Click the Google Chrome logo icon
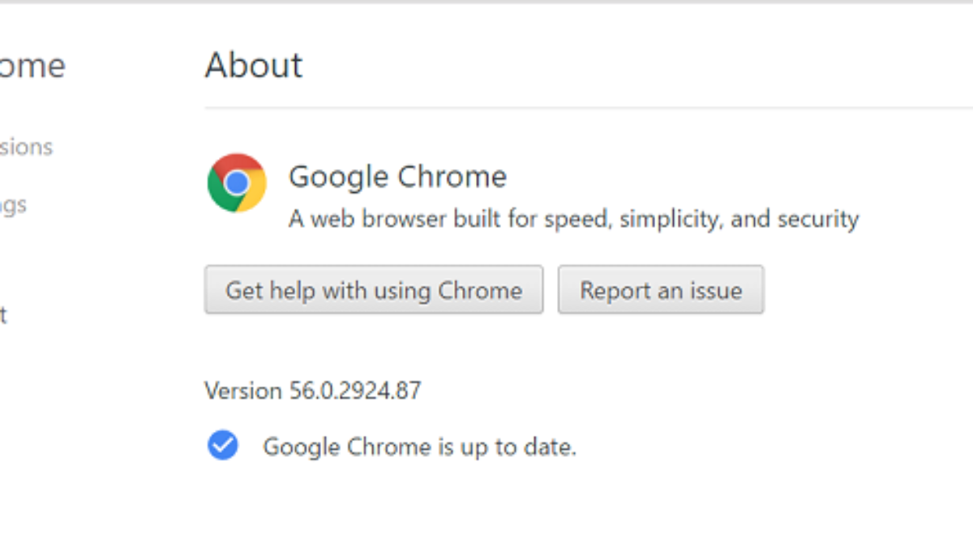Image resolution: width=973 pixels, height=547 pixels. (236, 183)
